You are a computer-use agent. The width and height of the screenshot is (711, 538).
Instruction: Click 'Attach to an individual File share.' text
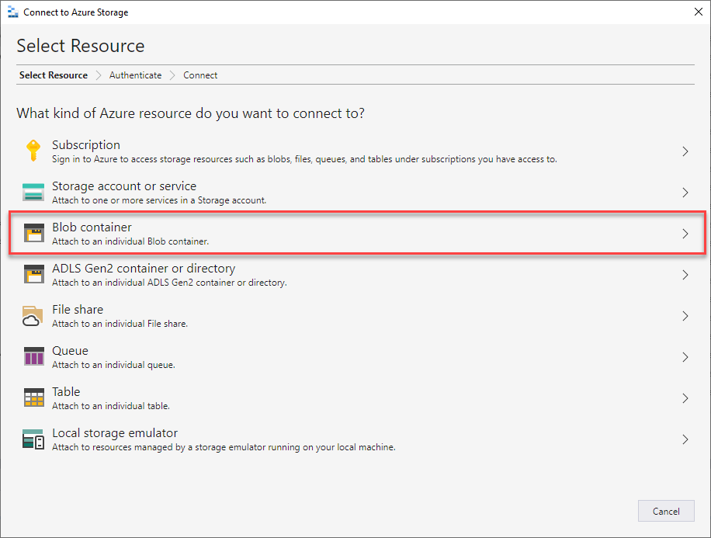tap(120, 324)
